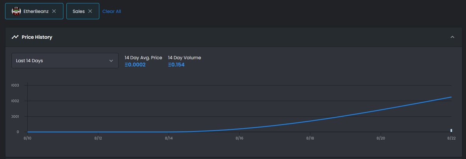466x159 pixels.
Task: Click the 8/18 date axis label
Action: (310, 138)
